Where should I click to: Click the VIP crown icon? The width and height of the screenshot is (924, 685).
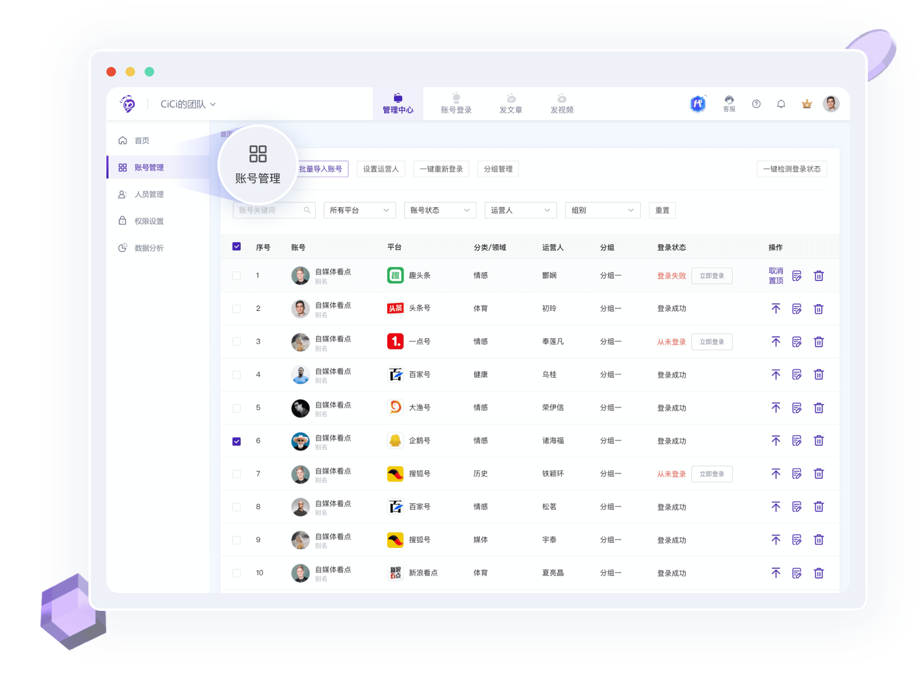coord(806,104)
